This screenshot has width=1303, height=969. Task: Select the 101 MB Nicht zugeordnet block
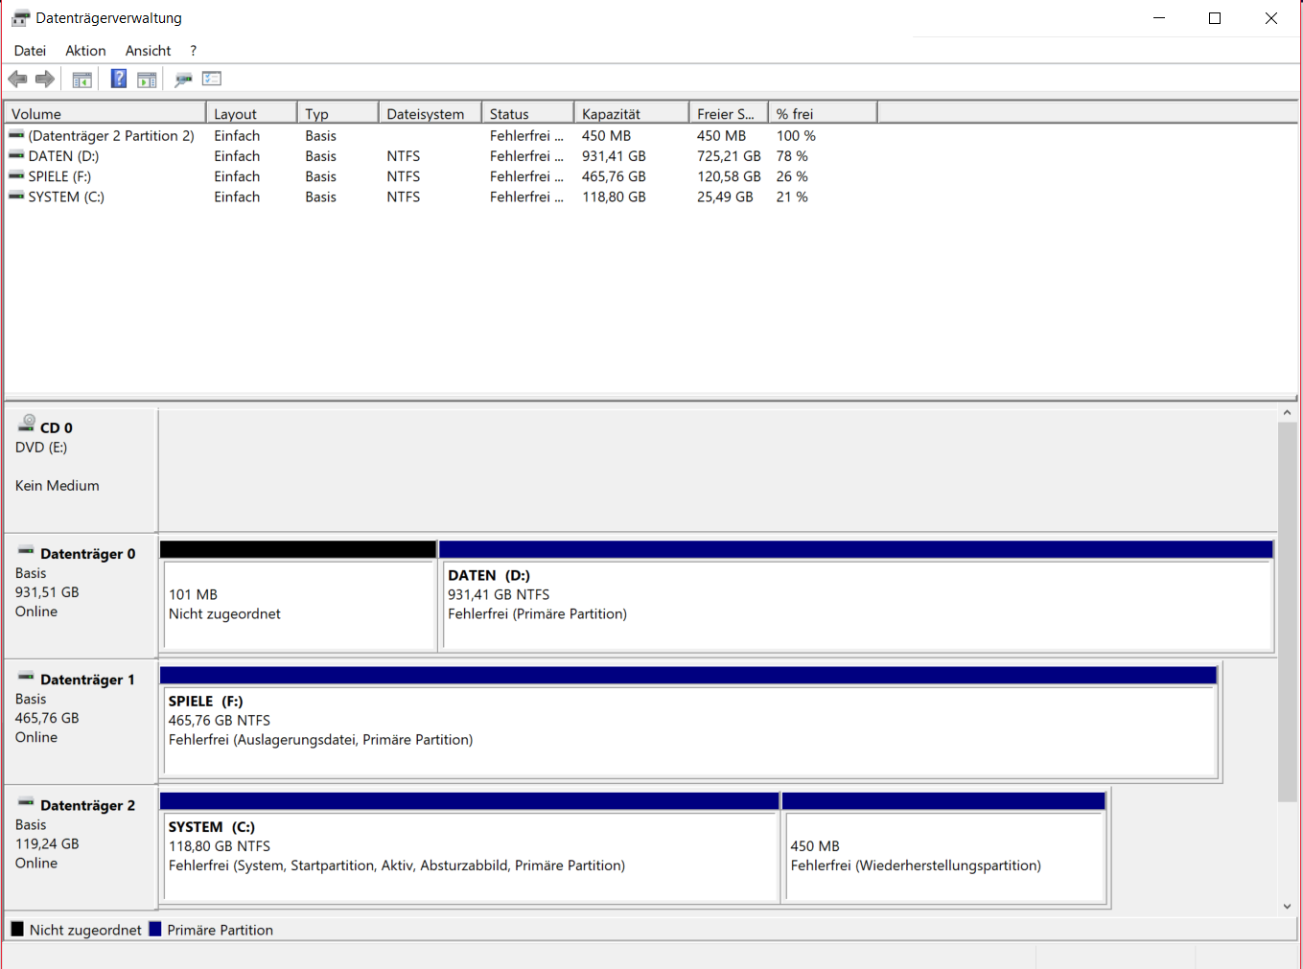(x=298, y=596)
